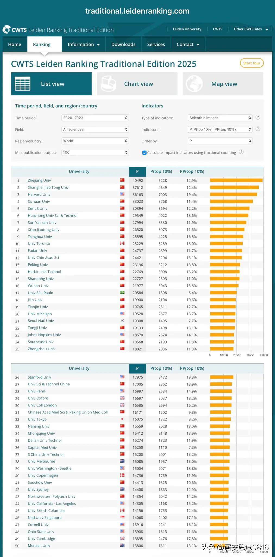Open Region/country dropdown World
Image resolution: width=275 pixels, height=557 pixels.
tap(95, 141)
